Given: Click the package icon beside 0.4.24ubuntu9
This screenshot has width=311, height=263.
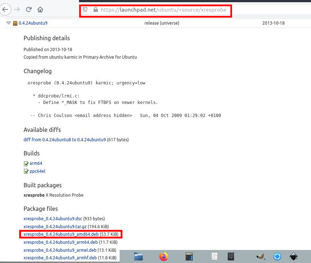Looking at the screenshot, I should pyautogui.click(x=15, y=23).
